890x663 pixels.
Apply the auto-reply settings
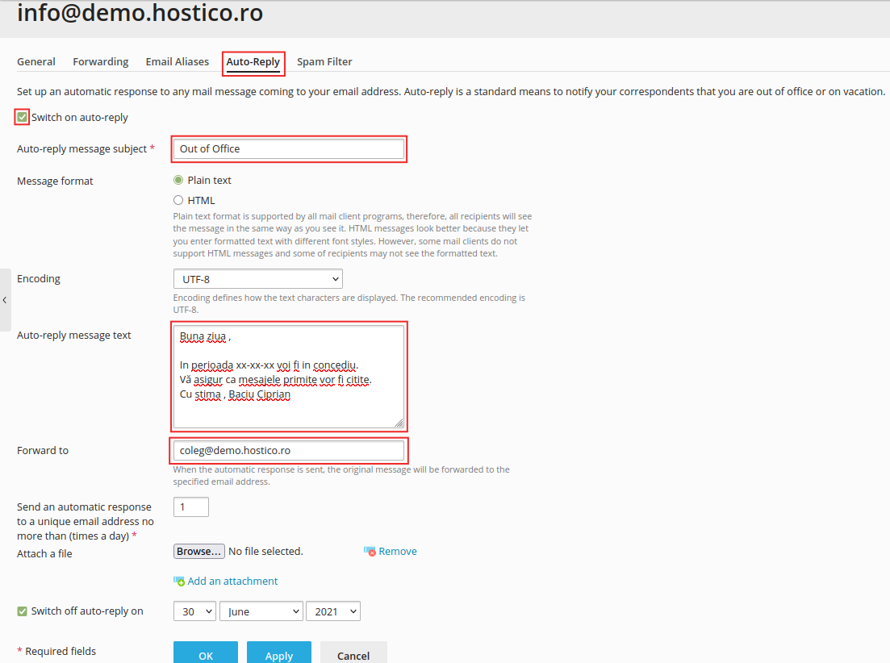[x=278, y=653]
